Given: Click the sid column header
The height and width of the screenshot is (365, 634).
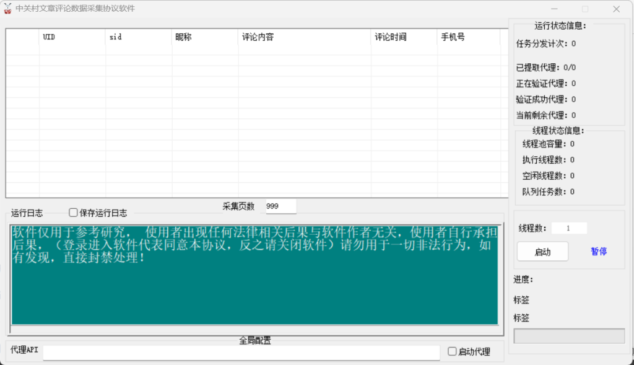Looking at the screenshot, I should coord(139,37).
